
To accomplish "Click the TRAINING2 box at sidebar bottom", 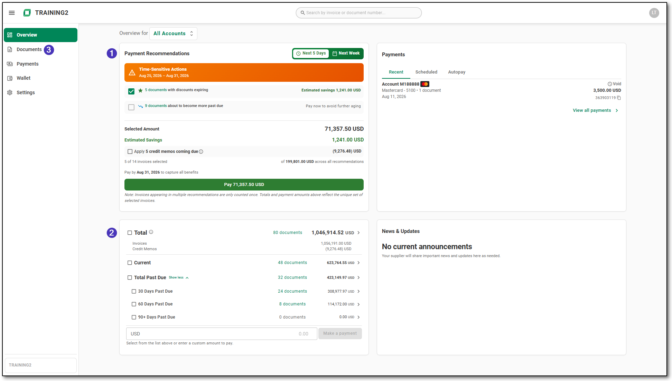I will (41, 365).
